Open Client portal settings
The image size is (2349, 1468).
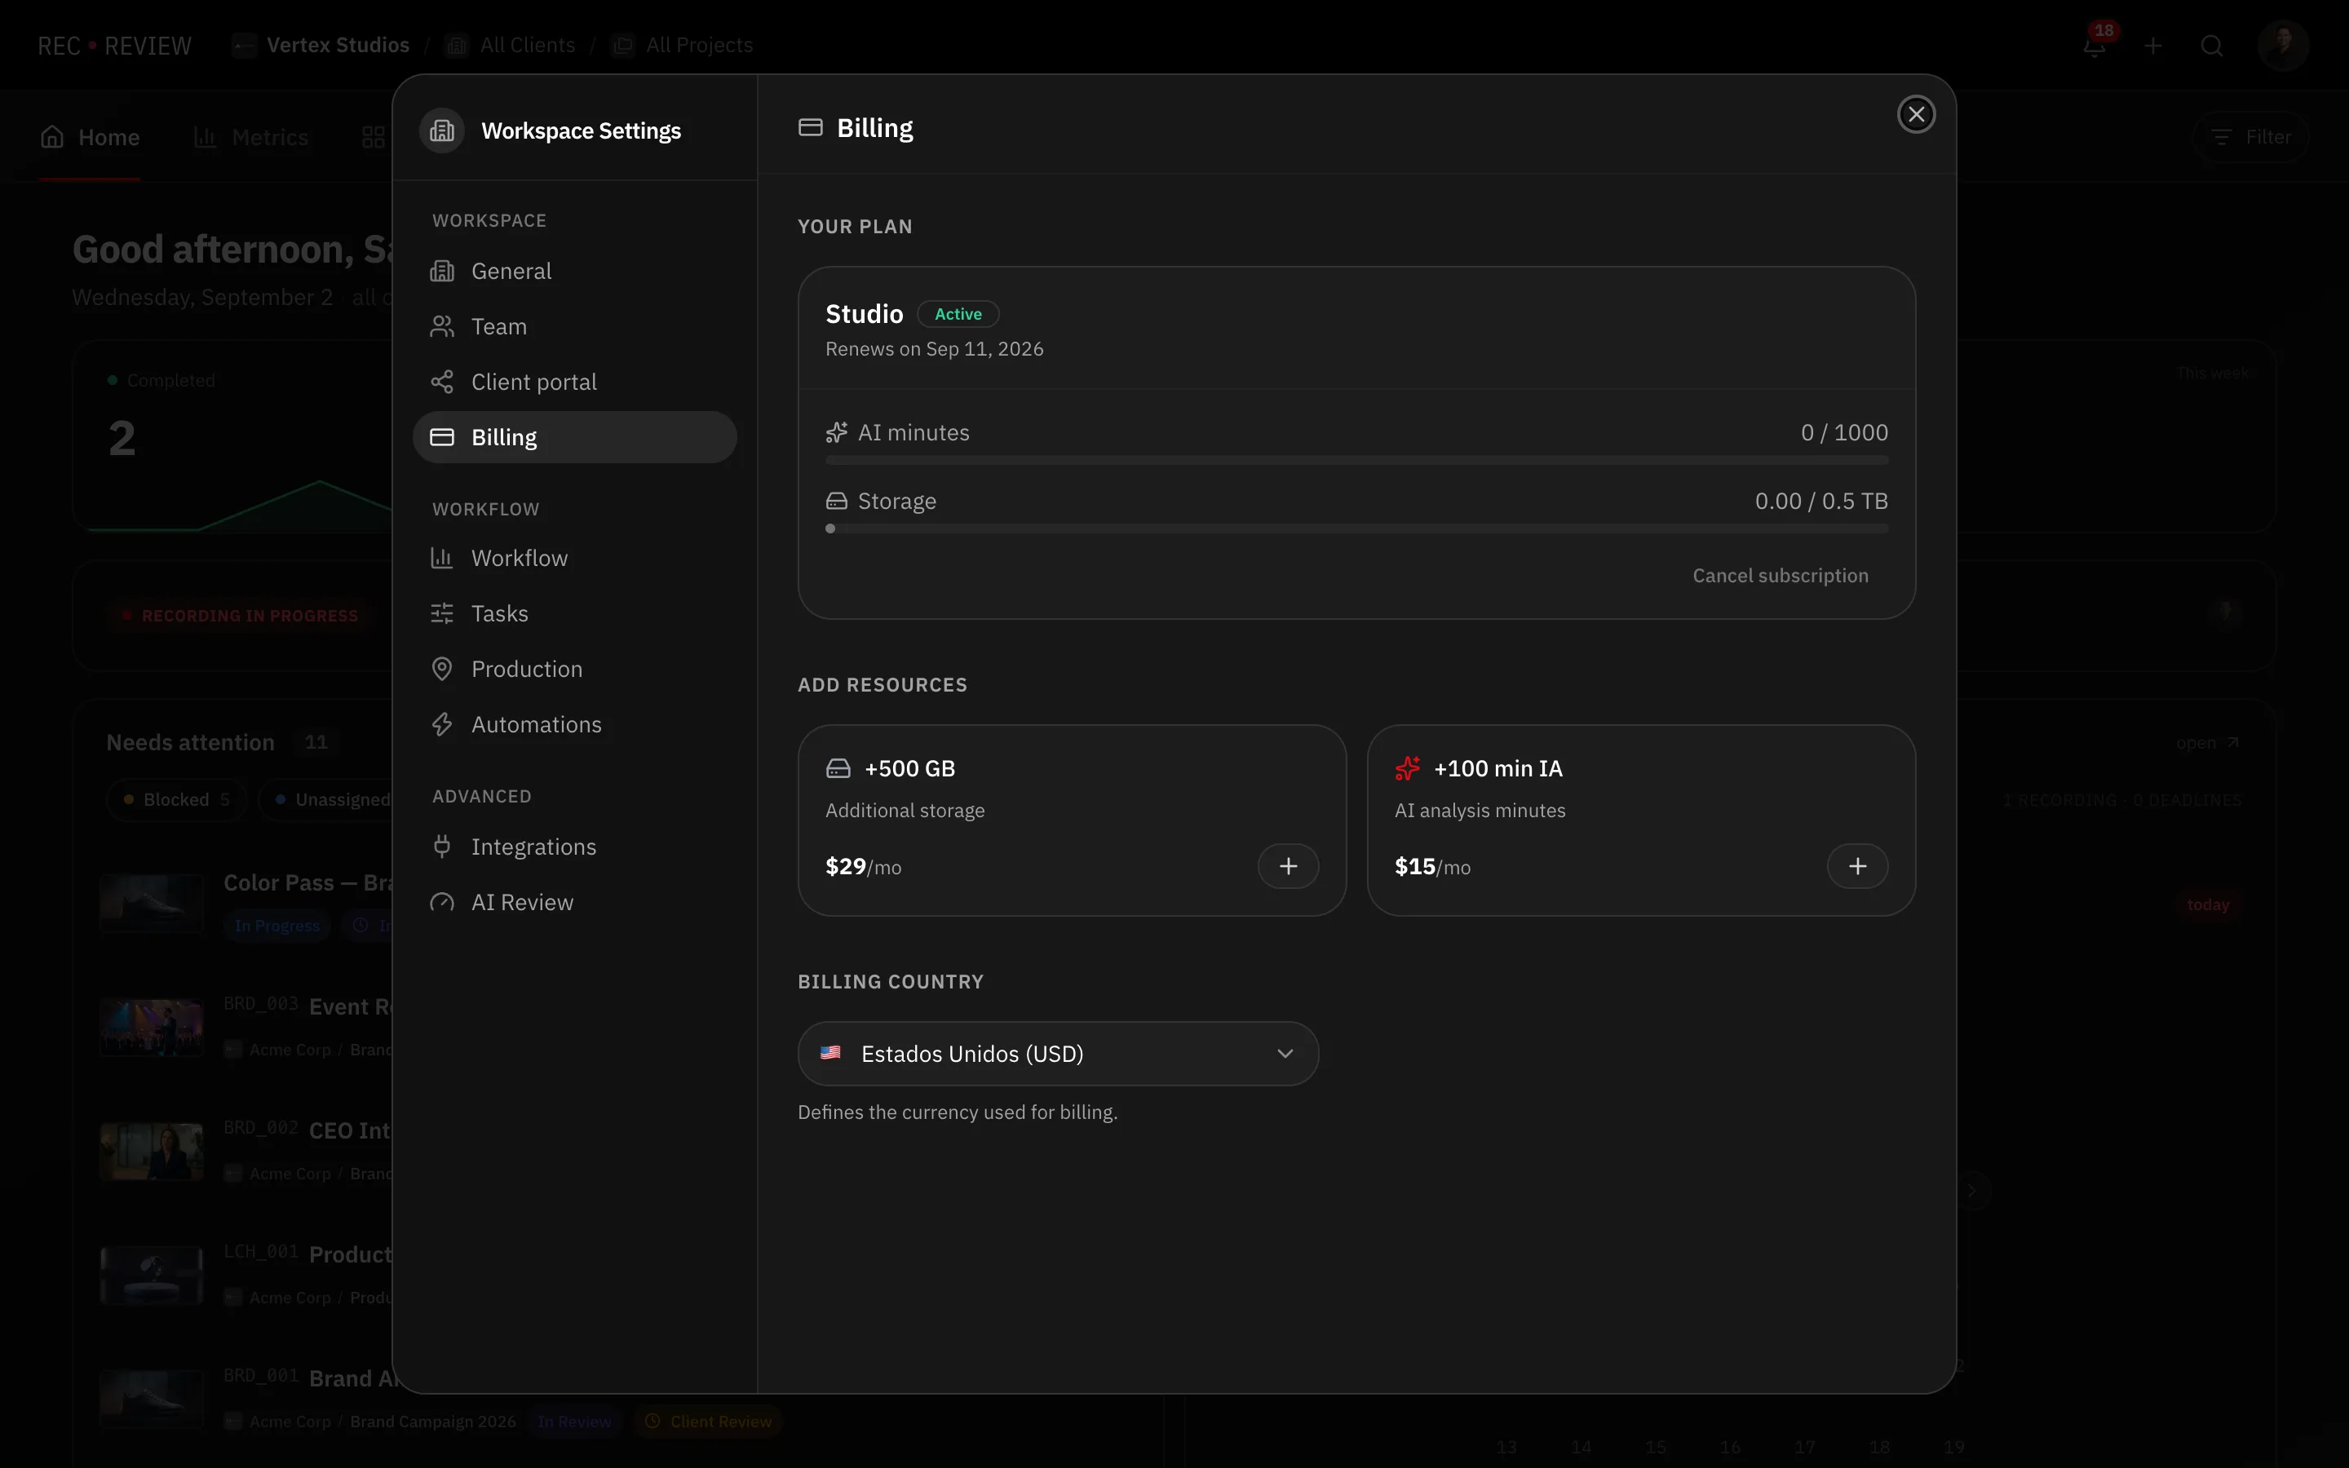pyautogui.click(x=575, y=382)
